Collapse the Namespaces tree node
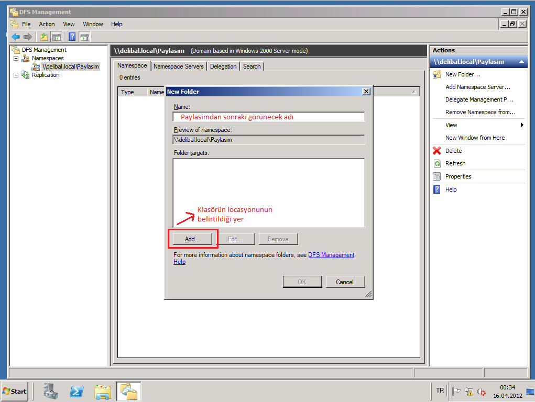The height and width of the screenshot is (402, 535). (x=16, y=58)
